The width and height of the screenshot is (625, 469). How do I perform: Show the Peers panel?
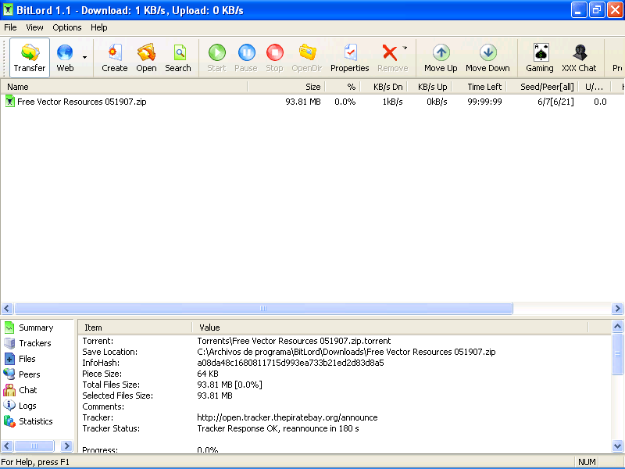pos(29,374)
